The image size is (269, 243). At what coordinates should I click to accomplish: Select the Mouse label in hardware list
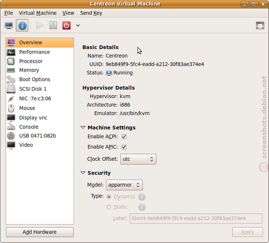(27, 108)
